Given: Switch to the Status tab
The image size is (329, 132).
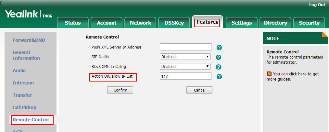Looking at the screenshot, I should [x=73, y=23].
